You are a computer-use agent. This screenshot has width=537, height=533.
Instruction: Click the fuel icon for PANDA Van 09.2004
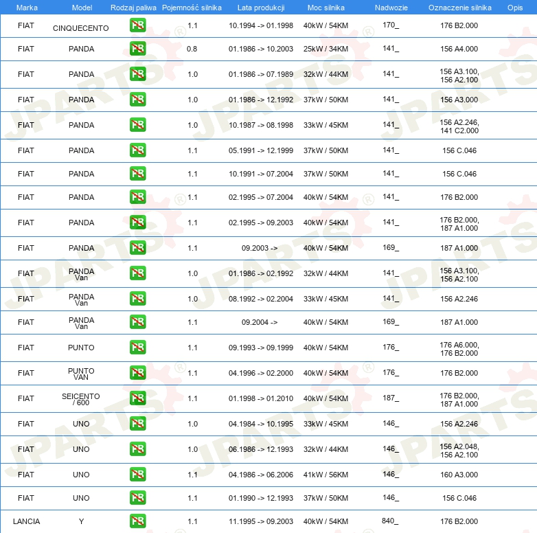click(137, 322)
